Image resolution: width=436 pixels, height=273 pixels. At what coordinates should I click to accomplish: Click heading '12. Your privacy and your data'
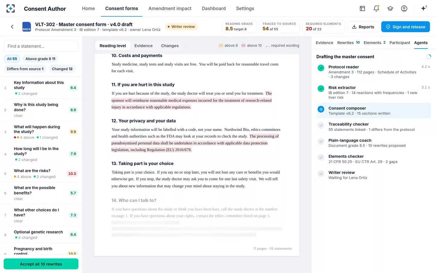144,121
